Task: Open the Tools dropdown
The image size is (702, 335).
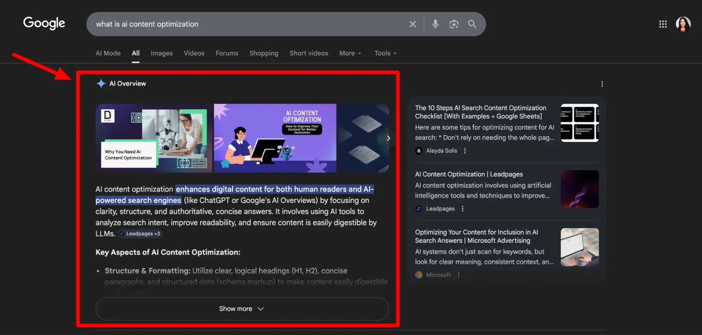Action: tap(385, 53)
